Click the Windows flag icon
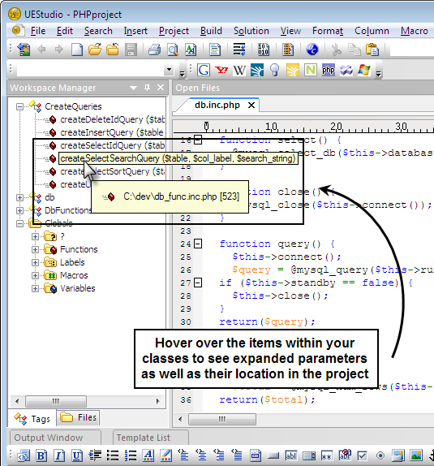Screen dimensions: 434x466 click(x=364, y=70)
